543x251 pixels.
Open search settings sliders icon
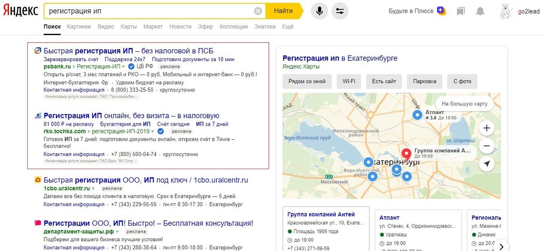340,11
